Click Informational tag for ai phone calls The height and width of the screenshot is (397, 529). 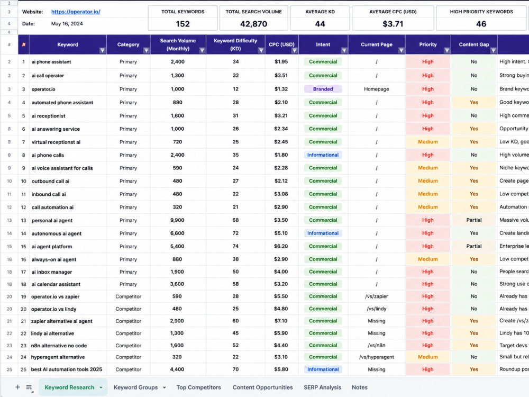(x=323, y=155)
